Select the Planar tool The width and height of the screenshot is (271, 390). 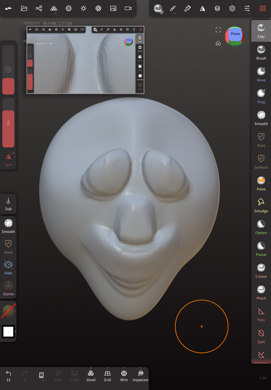point(261,249)
